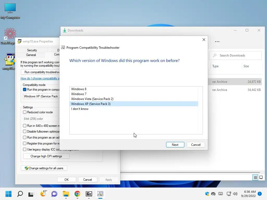Open the 8-bit (256) color dropdown
Image resolution: width=267 pixels, height=200 pixels.
click(41, 119)
